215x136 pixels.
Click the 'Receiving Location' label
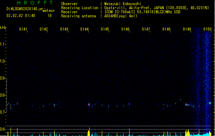click(80, 8)
